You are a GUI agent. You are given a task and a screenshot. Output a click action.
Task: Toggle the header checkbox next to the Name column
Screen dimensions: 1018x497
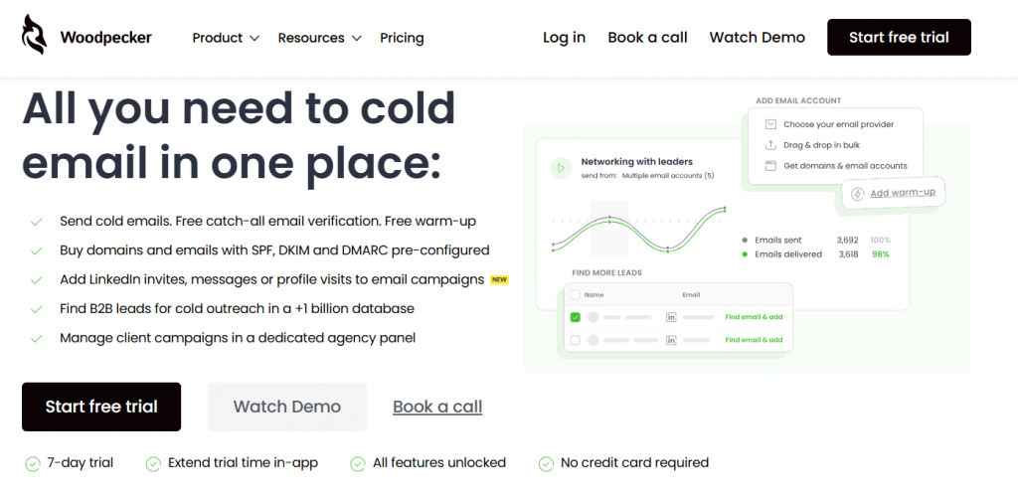[x=573, y=295]
